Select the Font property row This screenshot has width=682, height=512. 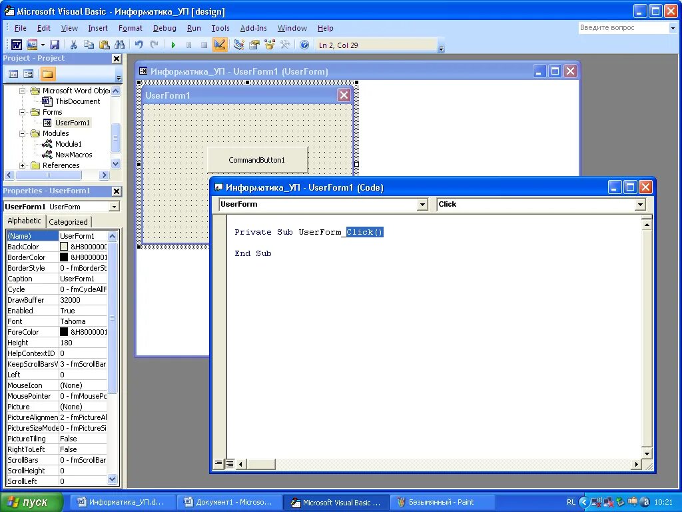[x=57, y=321]
